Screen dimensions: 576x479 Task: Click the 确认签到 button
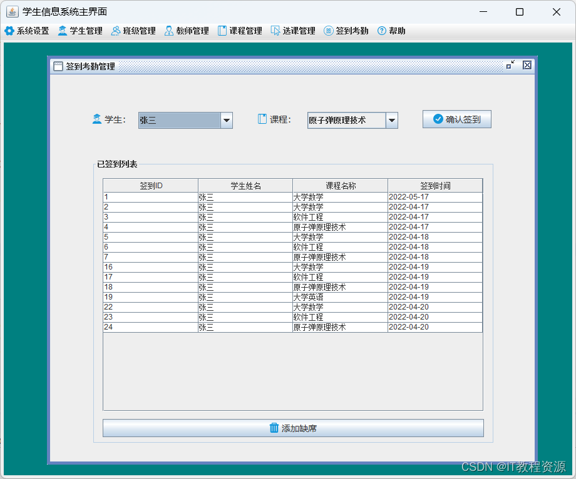click(x=456, y=119)
